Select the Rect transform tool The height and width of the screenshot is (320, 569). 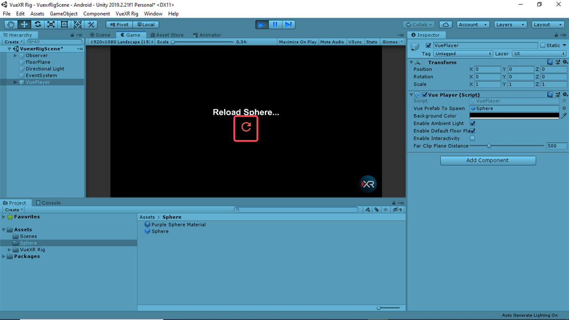(x=64, y=24)
